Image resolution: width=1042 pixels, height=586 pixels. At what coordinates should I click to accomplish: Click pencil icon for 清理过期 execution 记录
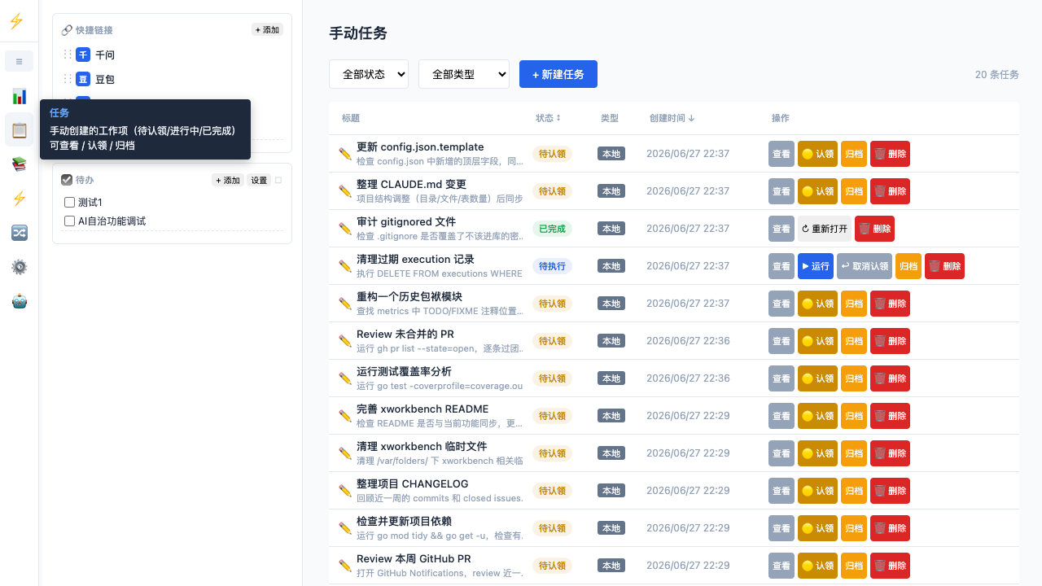(345, 266)
